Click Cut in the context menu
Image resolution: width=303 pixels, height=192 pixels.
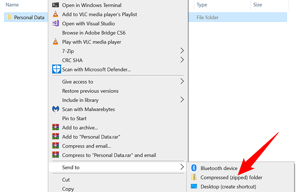pos(66,179)
